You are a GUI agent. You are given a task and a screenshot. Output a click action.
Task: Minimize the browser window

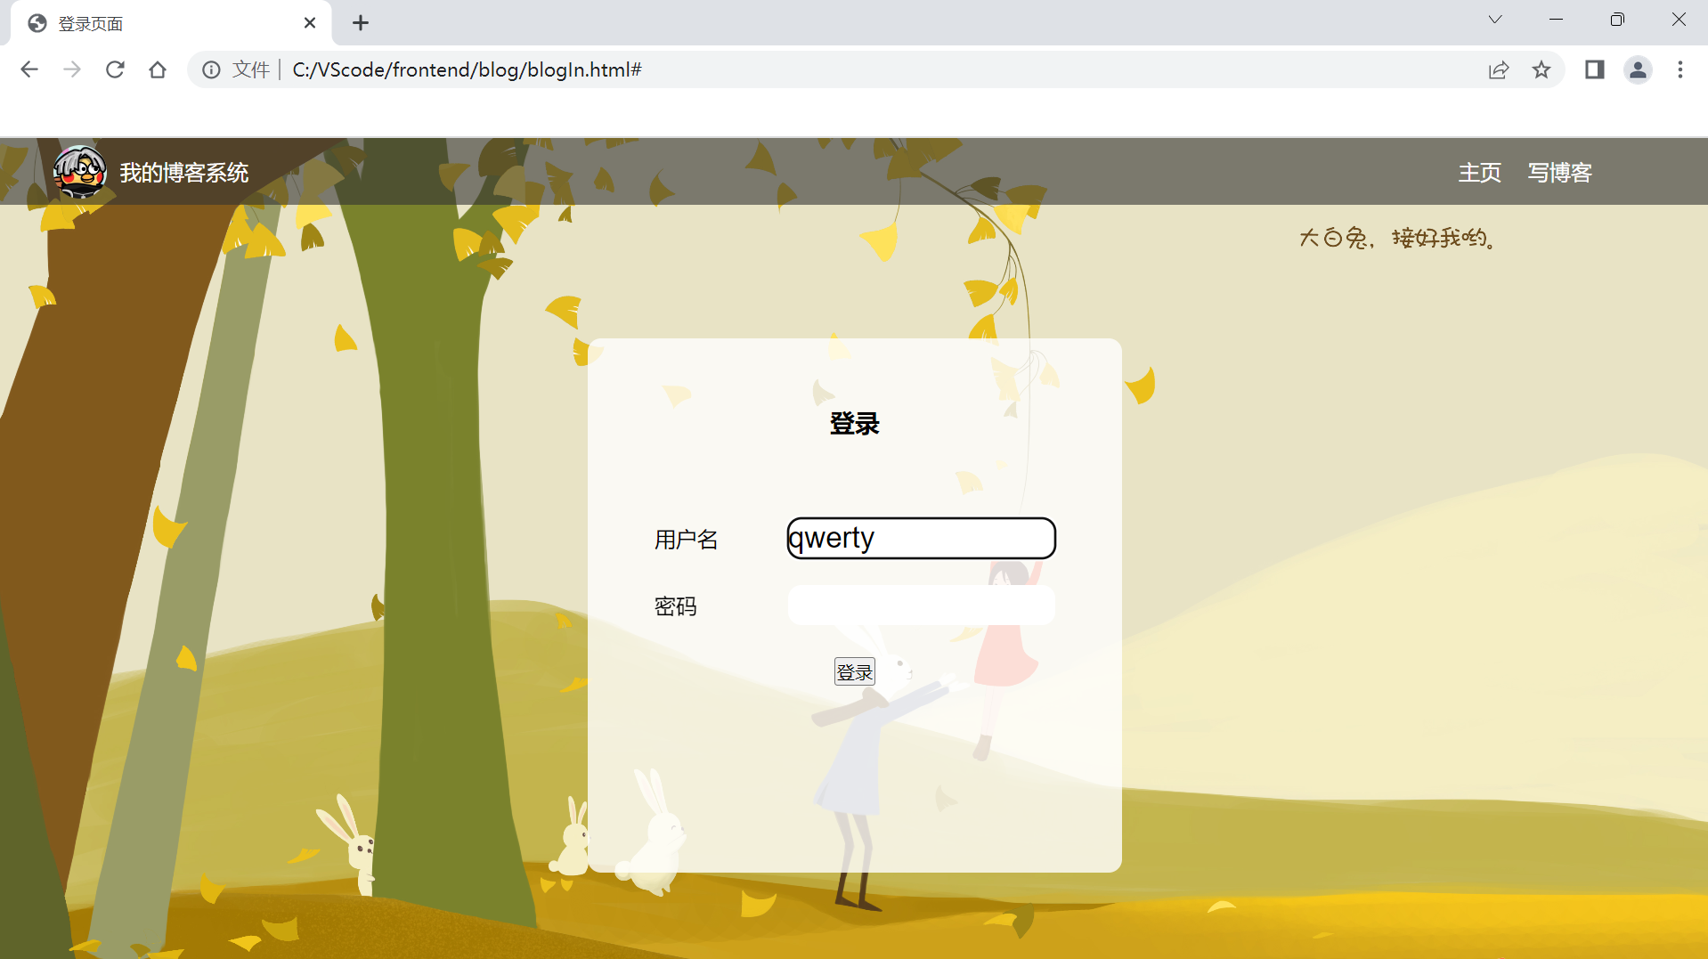click(1557, 20)
